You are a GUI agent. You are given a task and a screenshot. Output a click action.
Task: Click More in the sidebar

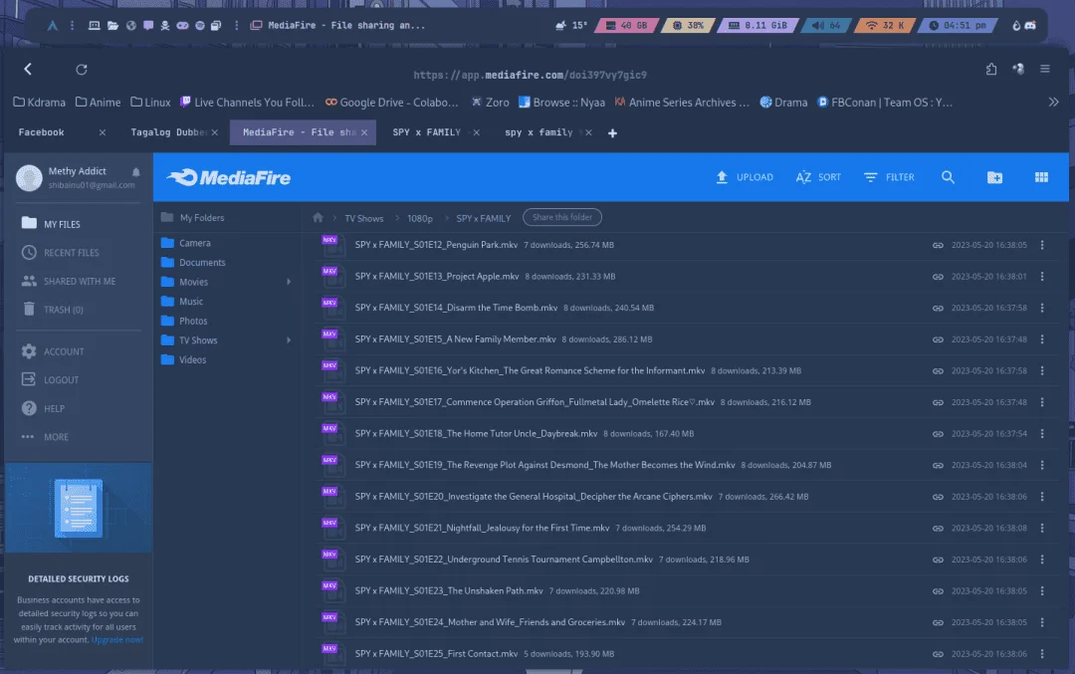[45, 437]
